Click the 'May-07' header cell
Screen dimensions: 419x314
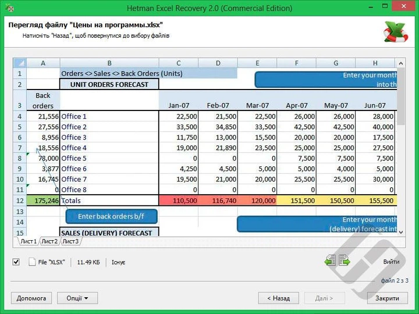tap(336, 101)
